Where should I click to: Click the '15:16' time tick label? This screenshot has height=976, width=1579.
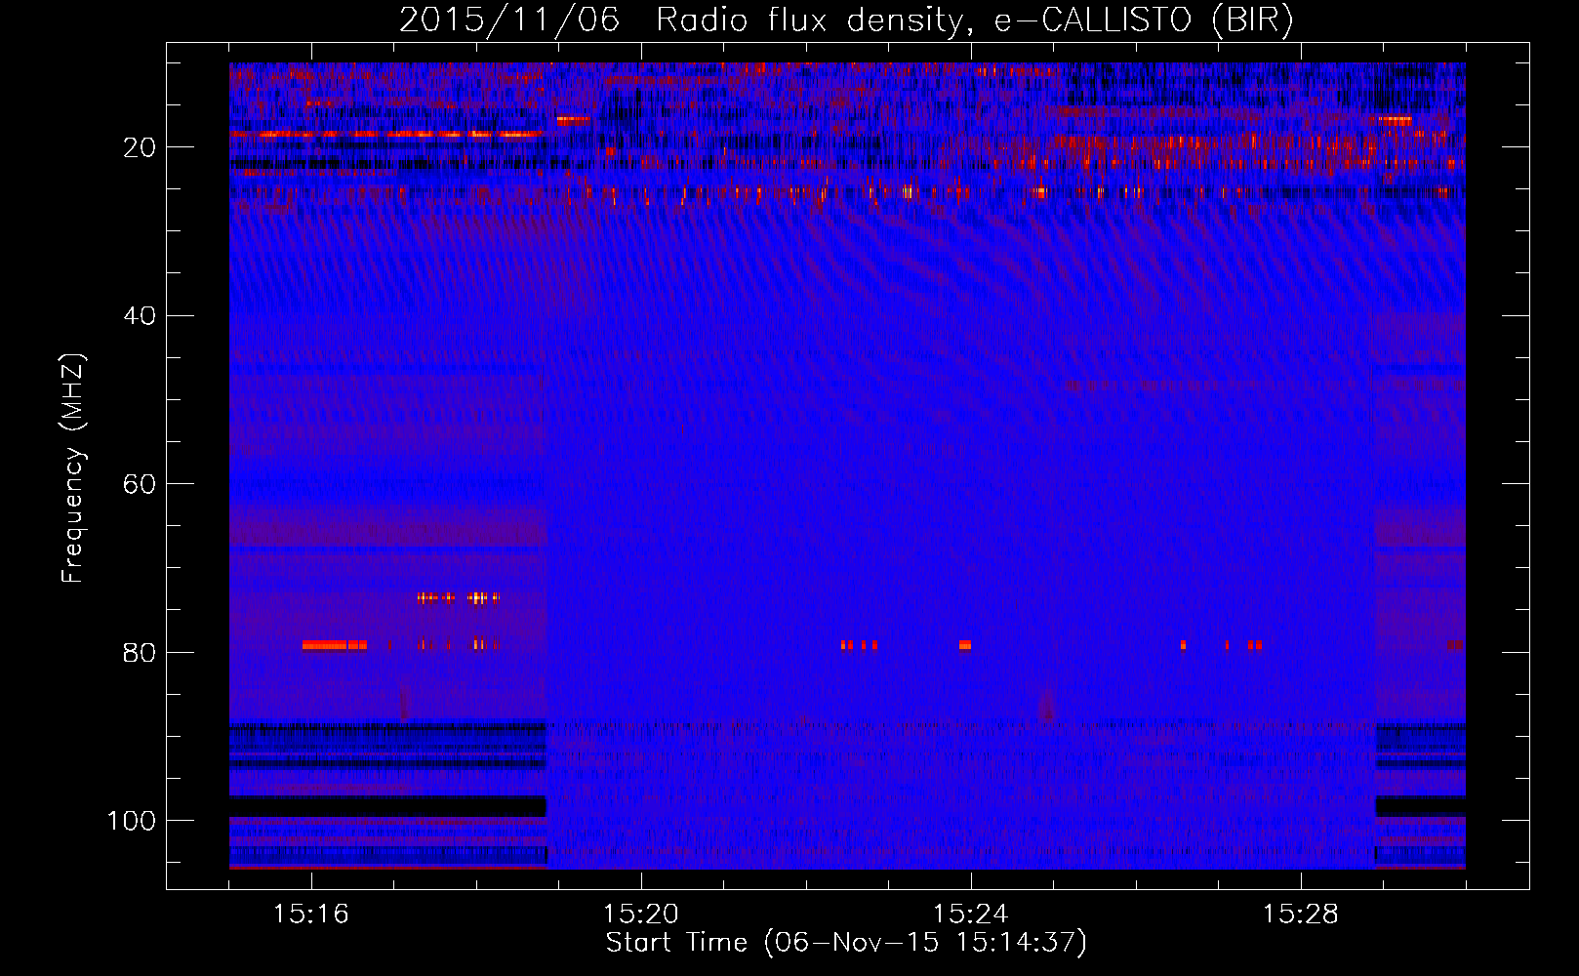point(311,915)
